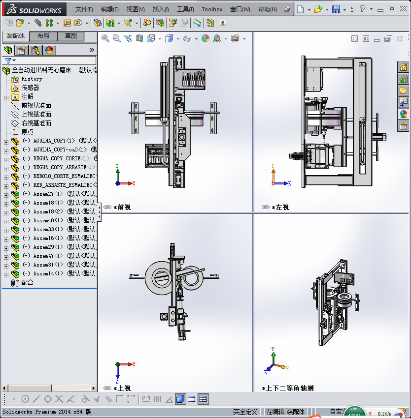The height and width of the screenshot is (418, 411).
Task: Click the panel collapse handle on tree edge
Action: [100, 212]
